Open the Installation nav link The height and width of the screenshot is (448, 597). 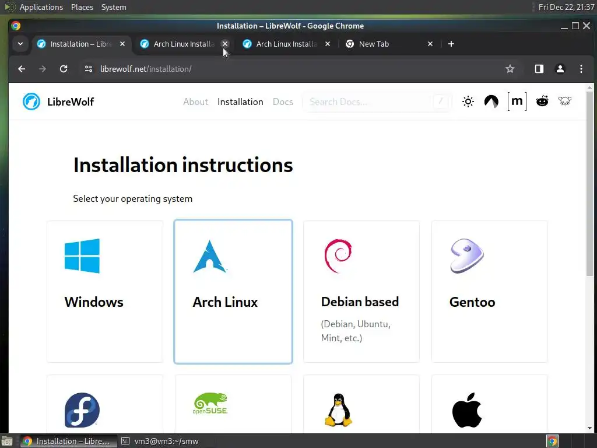coord(240,101)
